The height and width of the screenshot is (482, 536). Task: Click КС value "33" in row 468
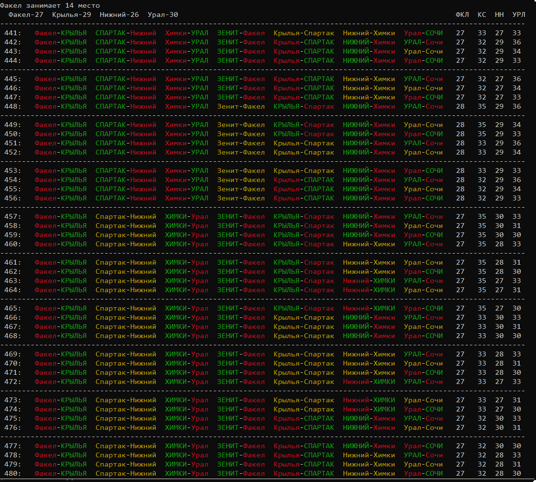click(x=481, y=336)
